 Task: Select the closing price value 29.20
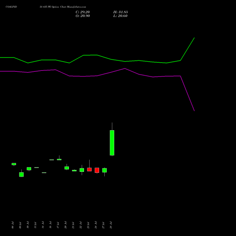(x=85, y=12)
